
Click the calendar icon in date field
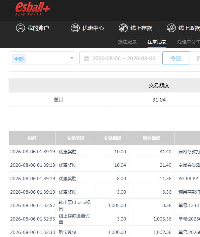(86, 58)
